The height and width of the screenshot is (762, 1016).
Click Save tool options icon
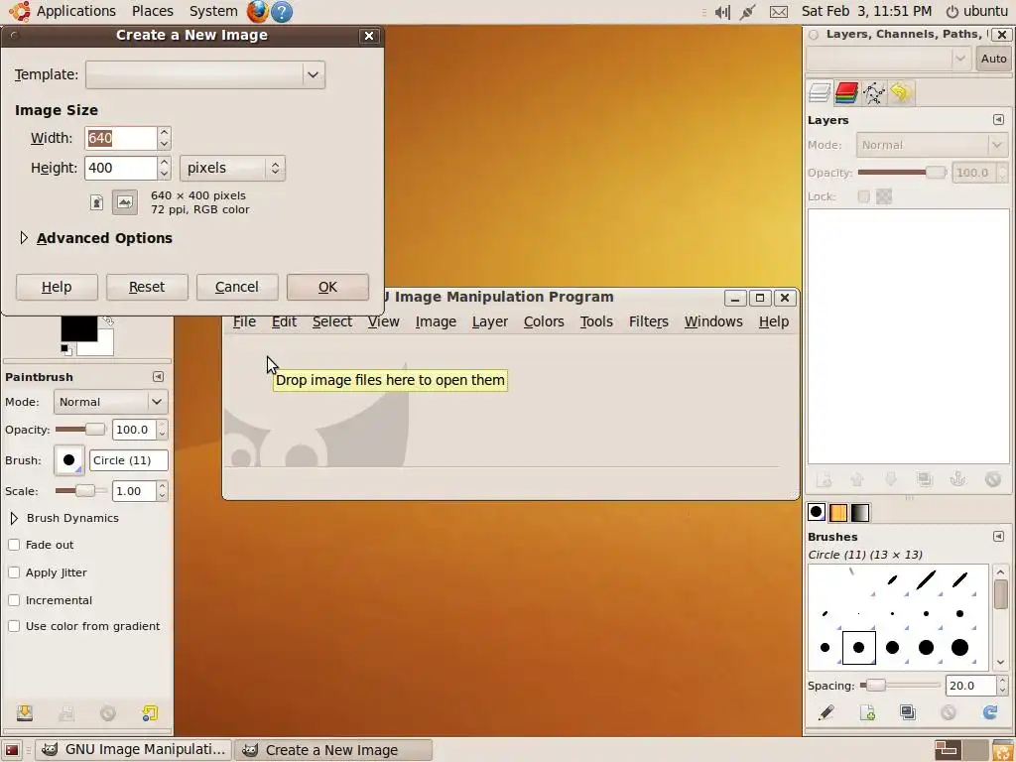tap(25, 713)
